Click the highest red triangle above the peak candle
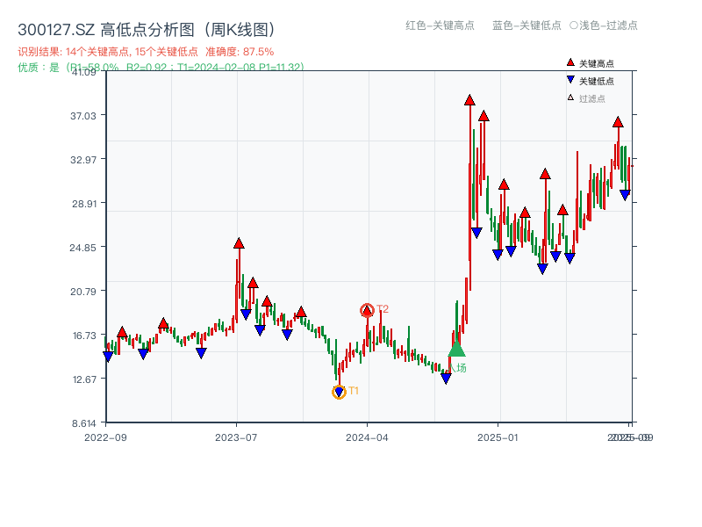The image size is (702, 527). tap(469, 99)
